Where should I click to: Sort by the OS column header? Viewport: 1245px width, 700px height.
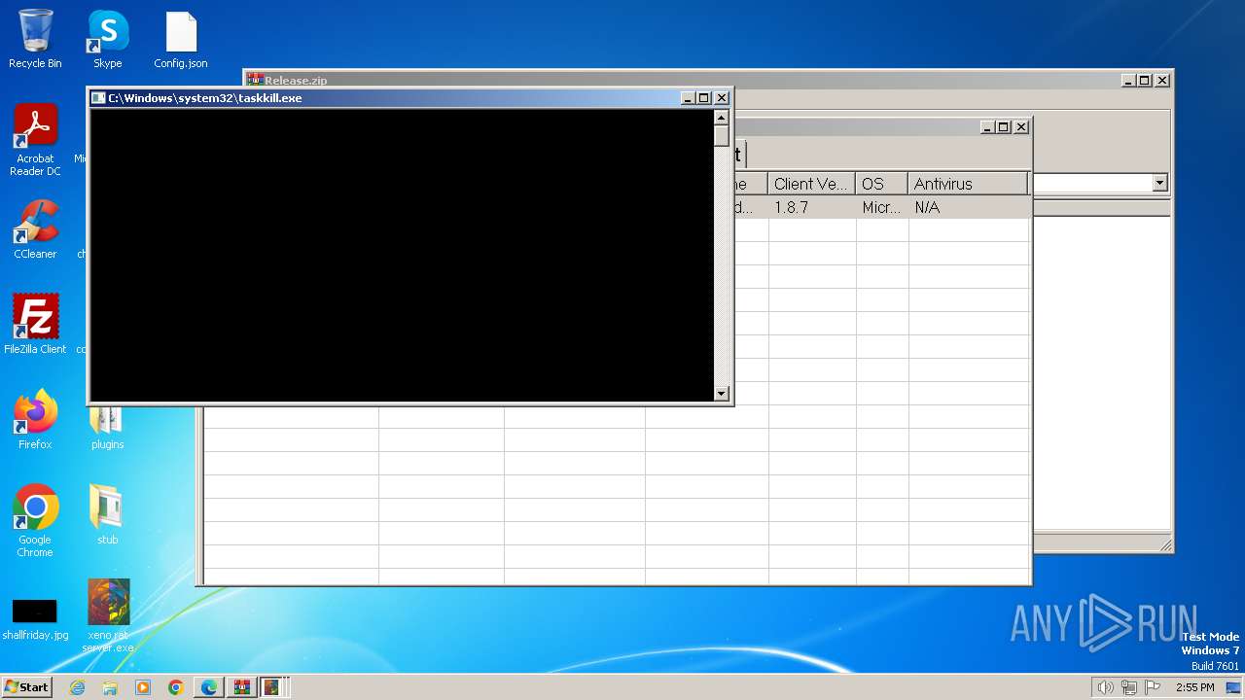(882, 184)
